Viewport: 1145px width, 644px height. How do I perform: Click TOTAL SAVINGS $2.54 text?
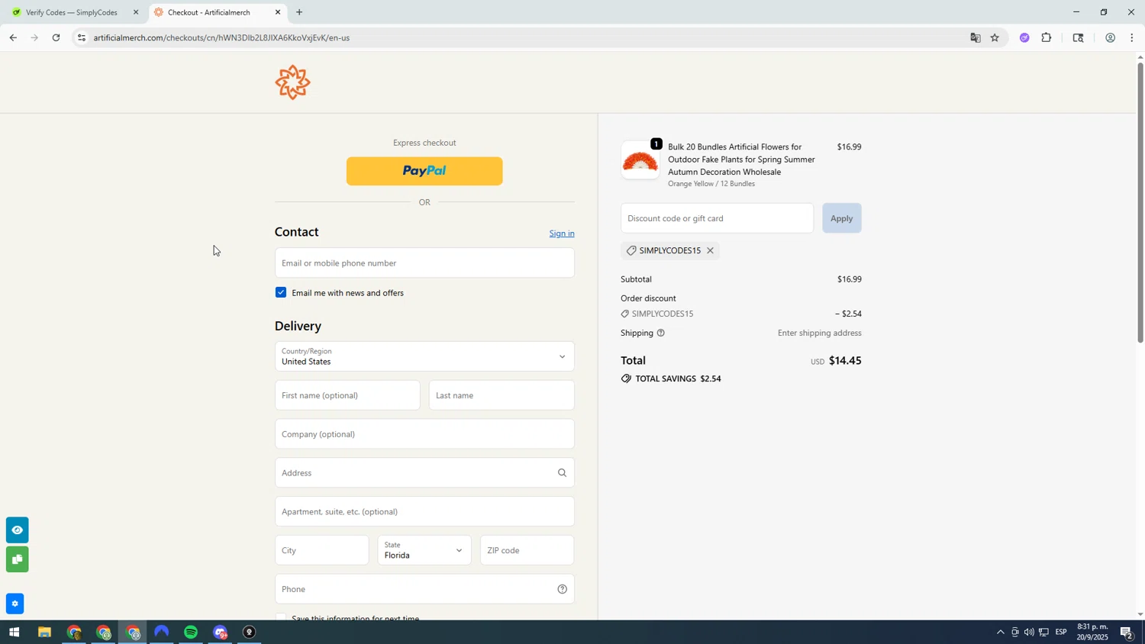(x=678, y=378)
